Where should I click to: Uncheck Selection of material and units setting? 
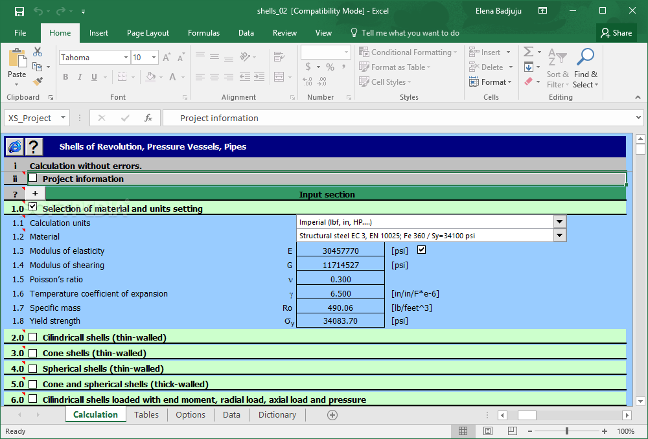33,207
